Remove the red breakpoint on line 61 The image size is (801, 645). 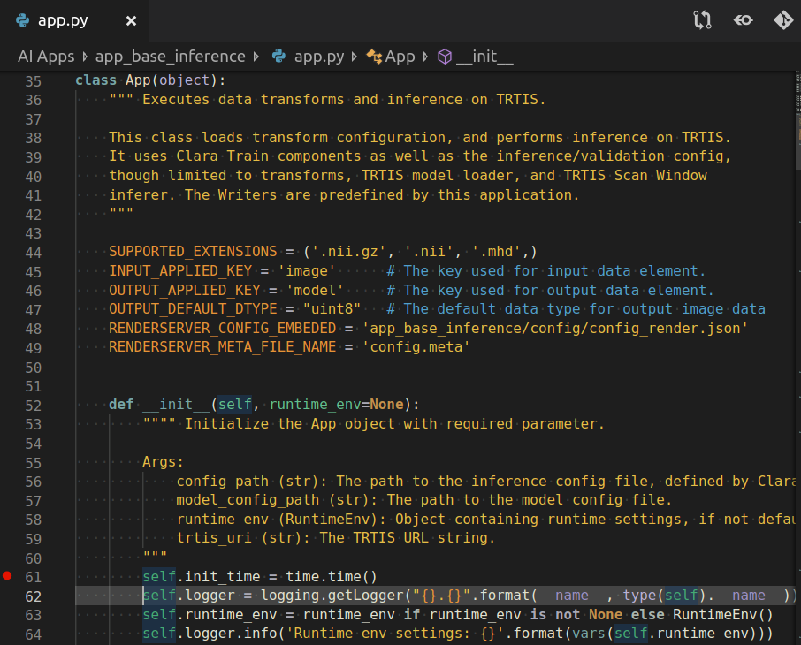[7, 576]
